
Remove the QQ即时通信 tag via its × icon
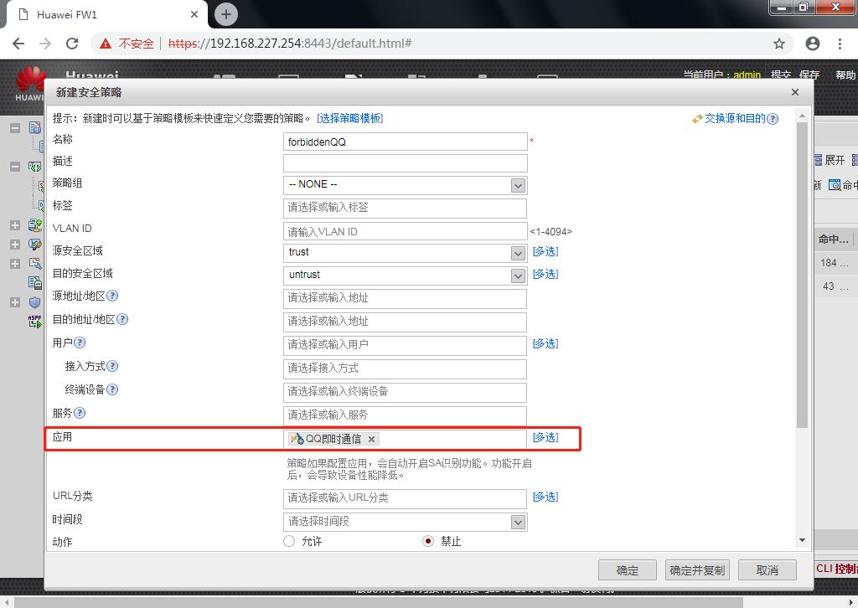point(371,438)
